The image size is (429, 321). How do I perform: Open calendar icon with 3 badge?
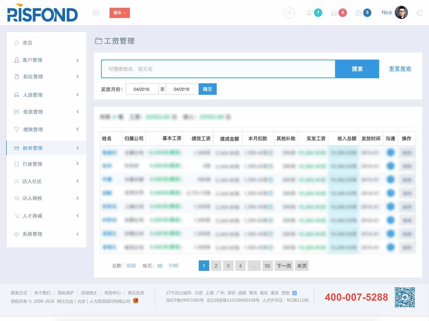tap(358, 13)
